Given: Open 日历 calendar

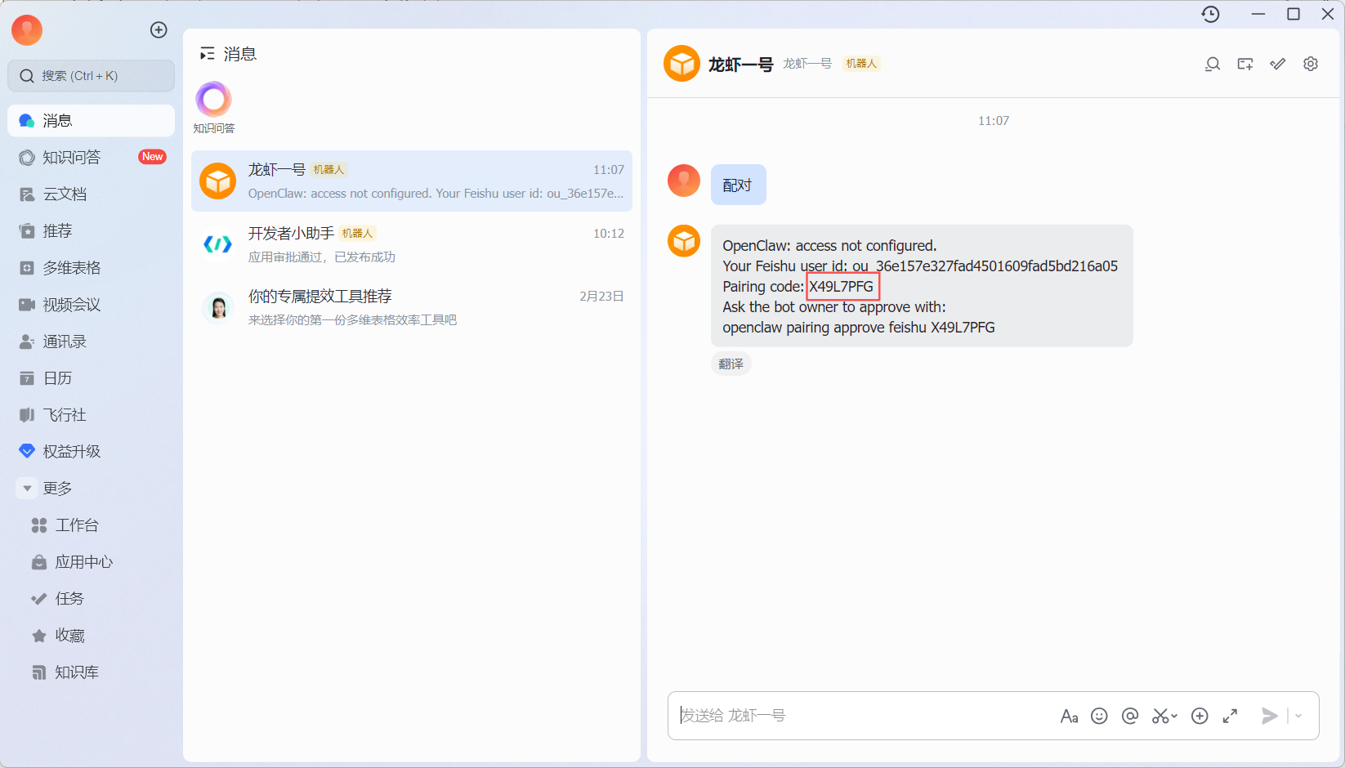Looking at the screenshot, I should coord(91,378).
